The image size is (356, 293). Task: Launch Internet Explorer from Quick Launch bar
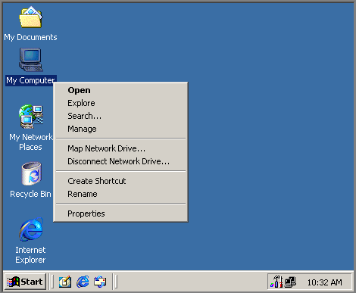83,282
